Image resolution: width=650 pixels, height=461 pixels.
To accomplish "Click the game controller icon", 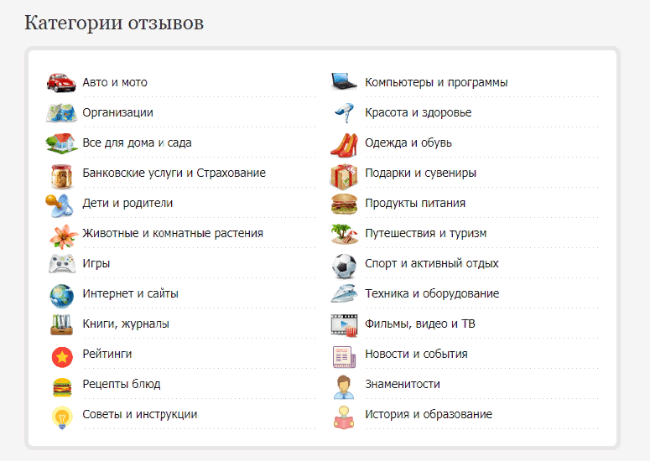I will [61, 264].
